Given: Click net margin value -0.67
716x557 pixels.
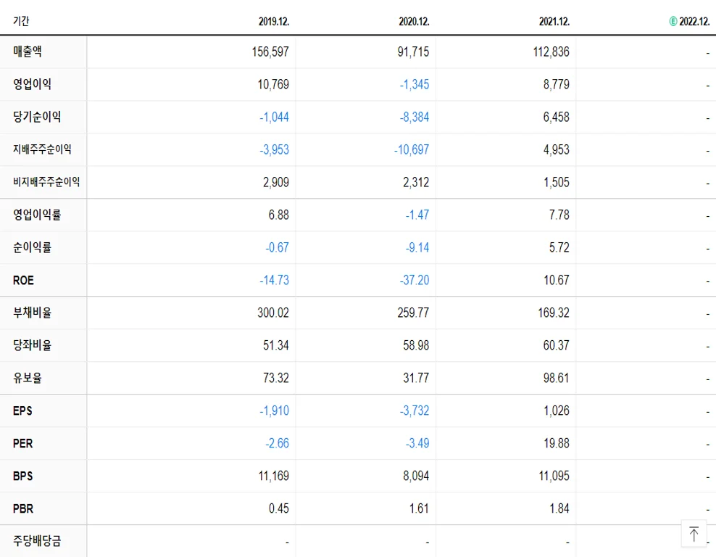Looking at the screenshot, I should (x=277, y=247).
